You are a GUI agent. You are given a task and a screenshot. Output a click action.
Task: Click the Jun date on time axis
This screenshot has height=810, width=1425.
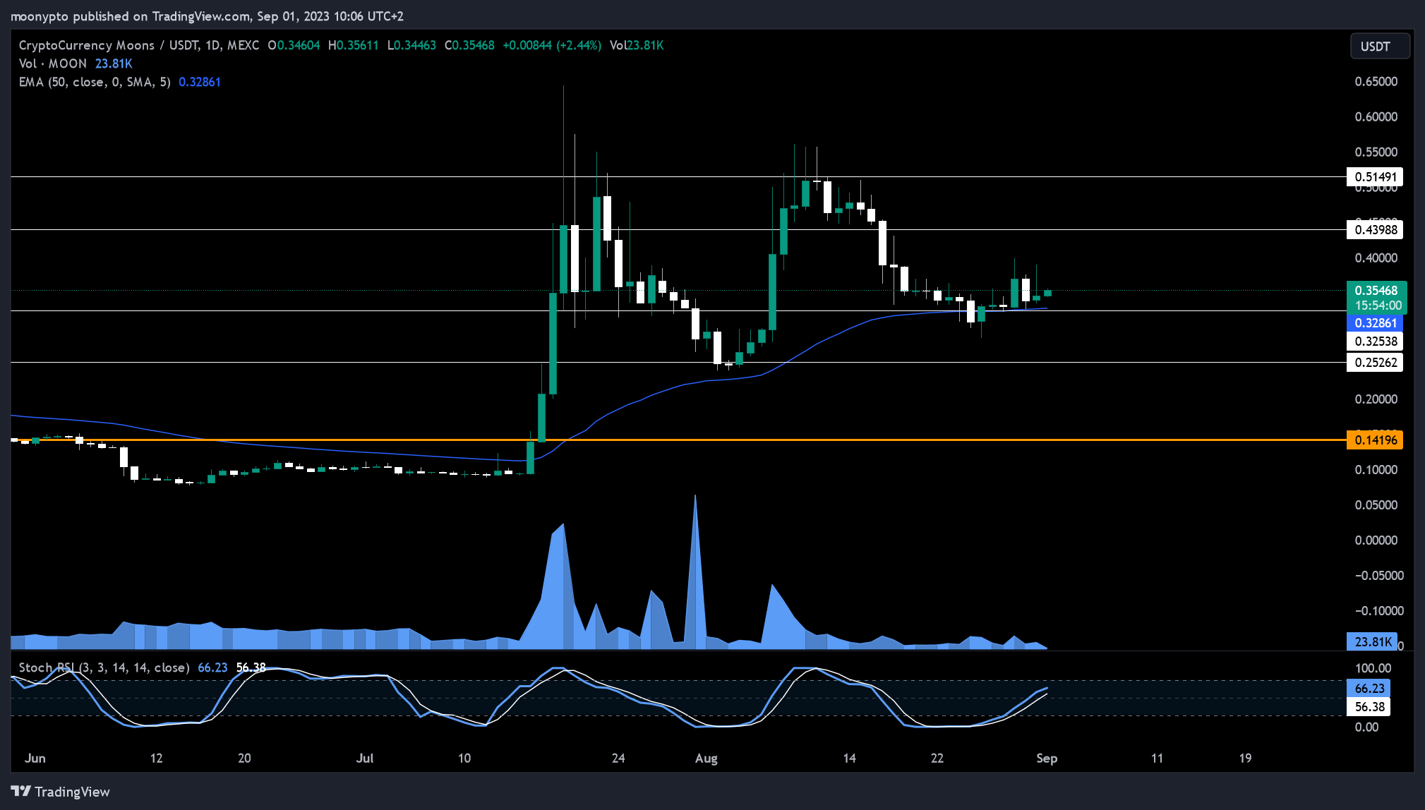pyautogui.click(x=35, y=758)
